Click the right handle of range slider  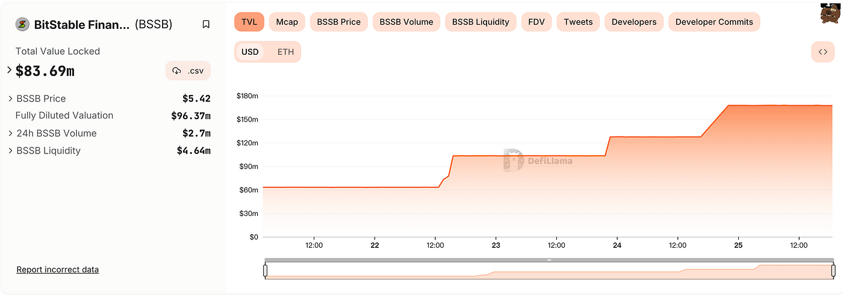click(833, 271)
